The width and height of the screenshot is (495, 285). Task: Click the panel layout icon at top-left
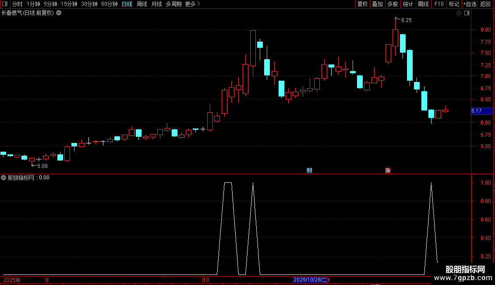5,4
